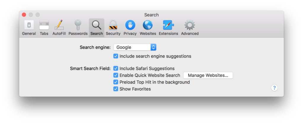
Task: Click the Search magnifying glass icon
Action: point(96,25)
